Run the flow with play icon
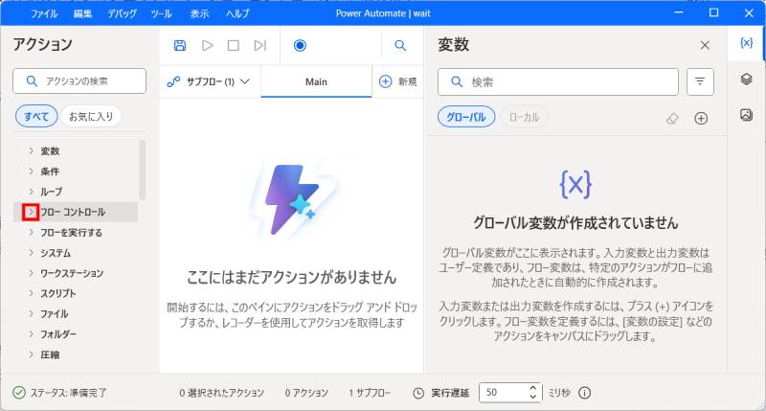Image resolution: width=766 pixels, height=411 pixels. click(x=207, y=45)
